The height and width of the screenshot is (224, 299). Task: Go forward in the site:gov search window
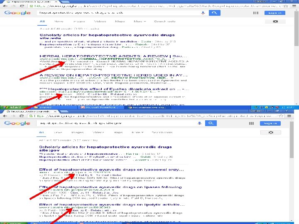[x=13, y=116]
